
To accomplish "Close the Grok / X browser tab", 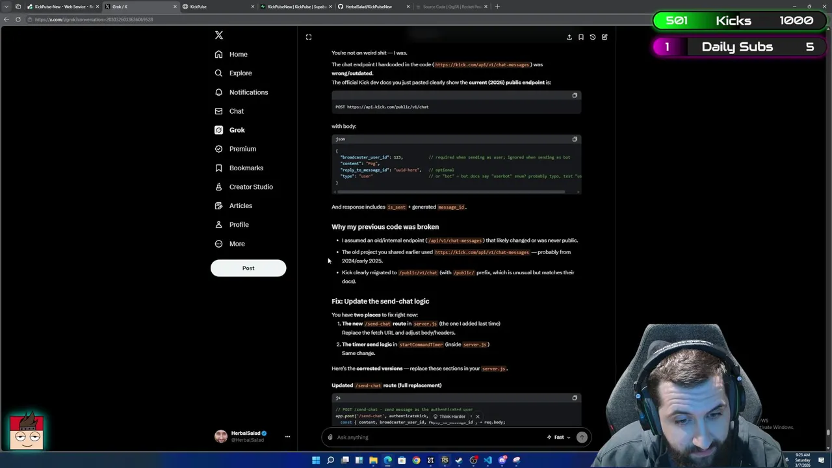I will click(x=175, y=6).
